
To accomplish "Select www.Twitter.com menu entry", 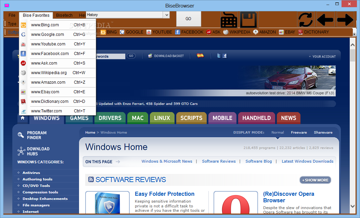I will click(57, 111).
